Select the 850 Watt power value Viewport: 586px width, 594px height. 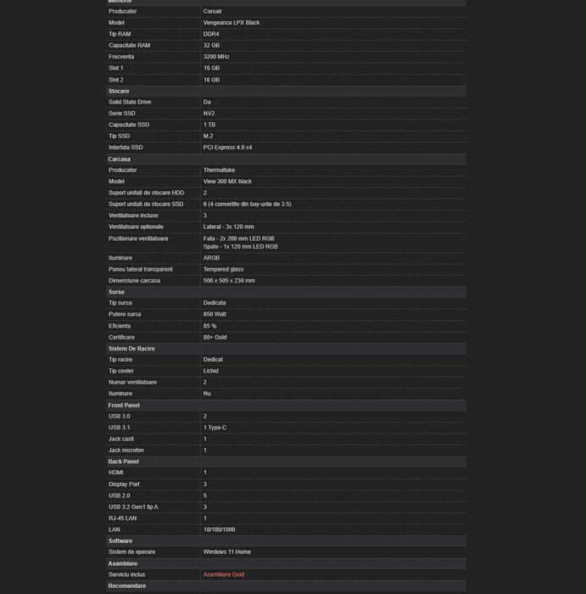[x=215, y=314]
